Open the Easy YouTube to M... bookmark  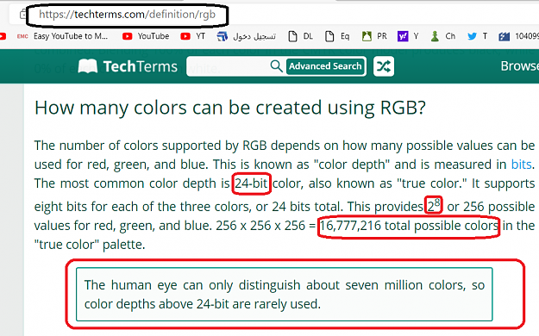tap(62, 36)
